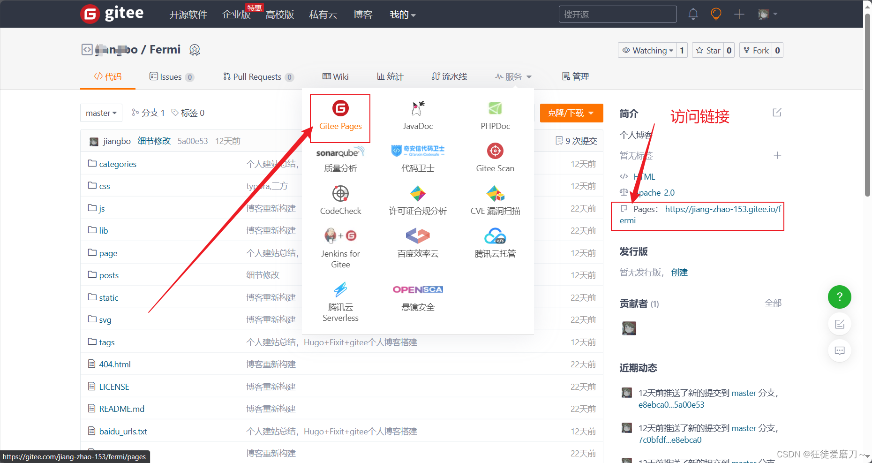Open 博客 in the top nav
Image resolution: width=872 pixels, height=463 pixels.
pos(363,15)
